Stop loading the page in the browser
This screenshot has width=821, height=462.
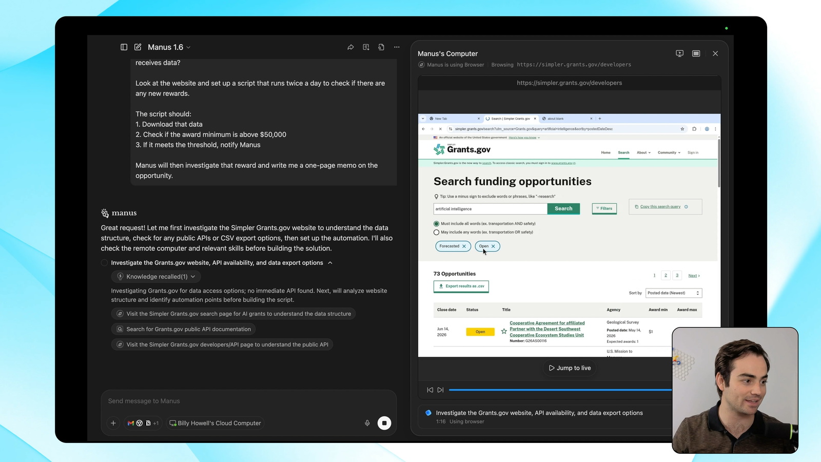(x=440, y=129)
